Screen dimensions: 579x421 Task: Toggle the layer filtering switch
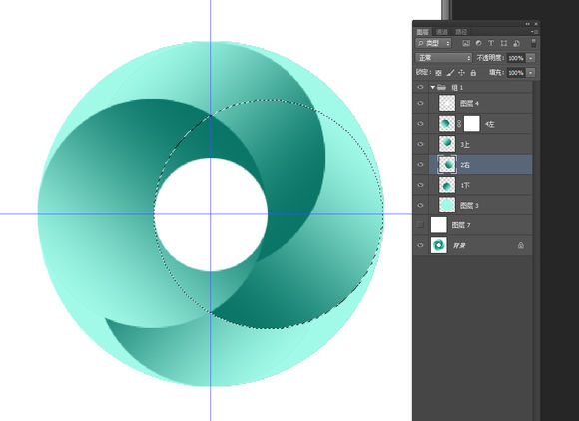coord(534,43)
